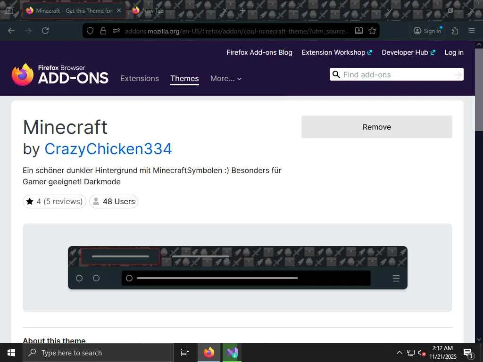483x362 pixels.
Task: Open the site permissions icon in address bar
Action: (117, 31)
